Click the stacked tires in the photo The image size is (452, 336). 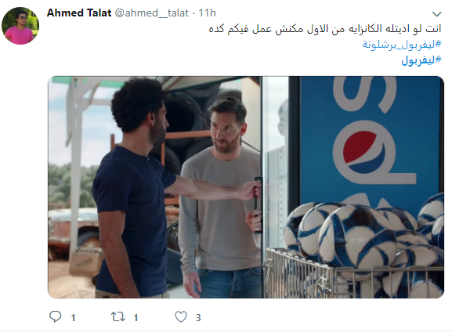point(187,127)
